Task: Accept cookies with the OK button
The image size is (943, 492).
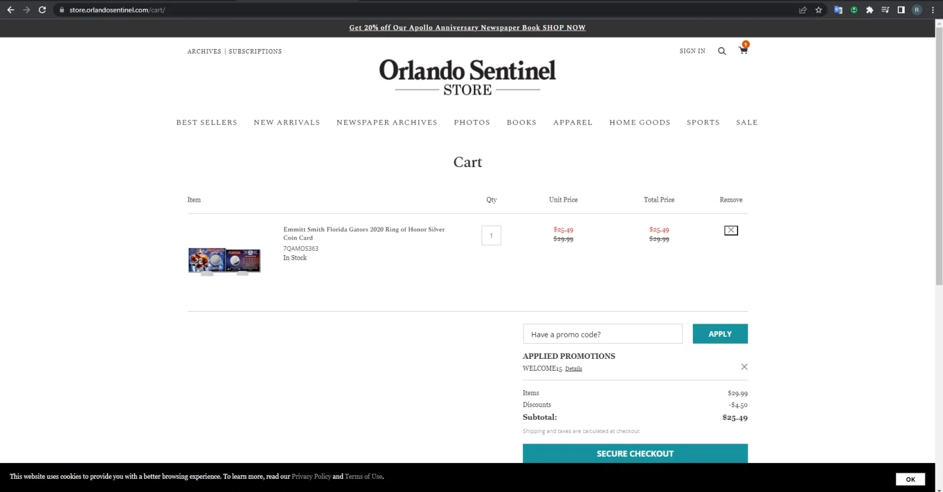Action: (910, 479)
